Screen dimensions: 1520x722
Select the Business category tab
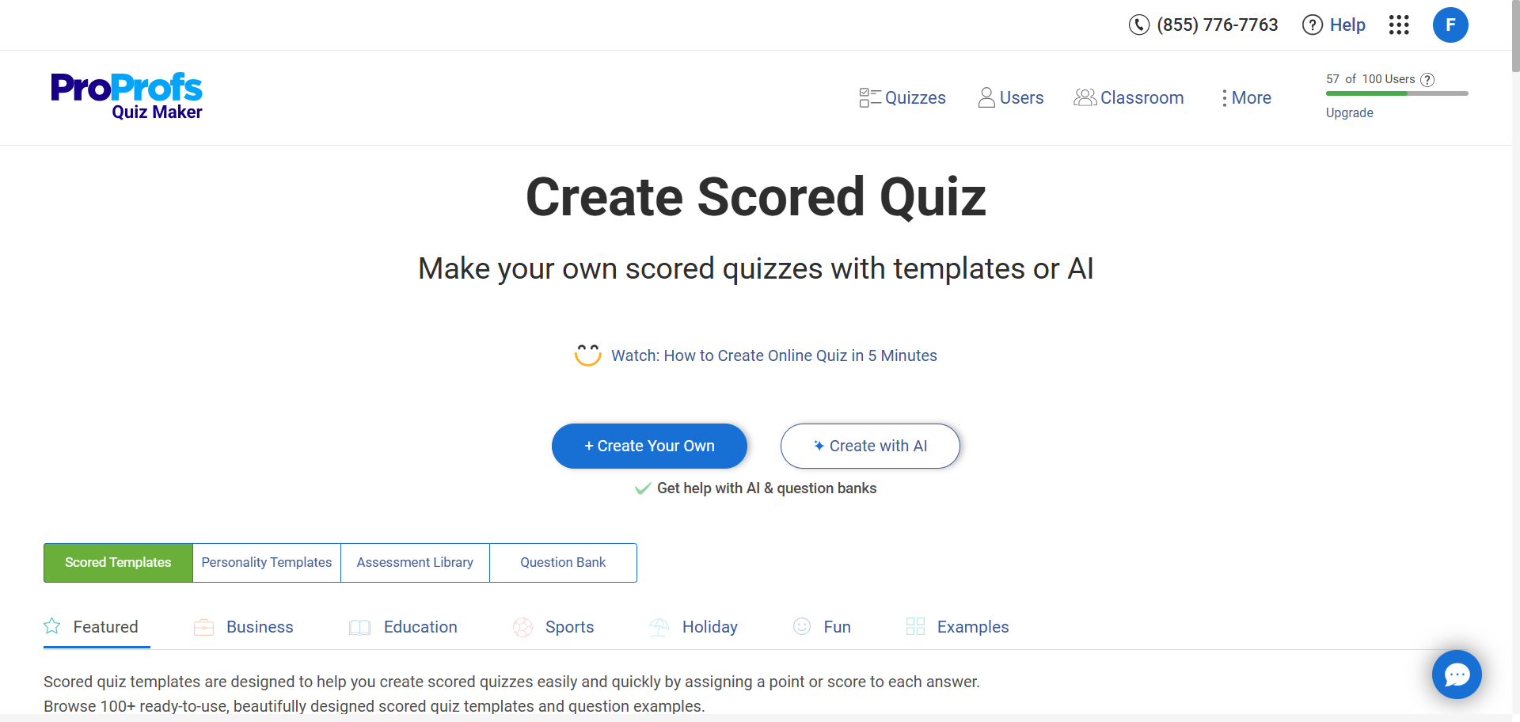click(x=244, y=627)
